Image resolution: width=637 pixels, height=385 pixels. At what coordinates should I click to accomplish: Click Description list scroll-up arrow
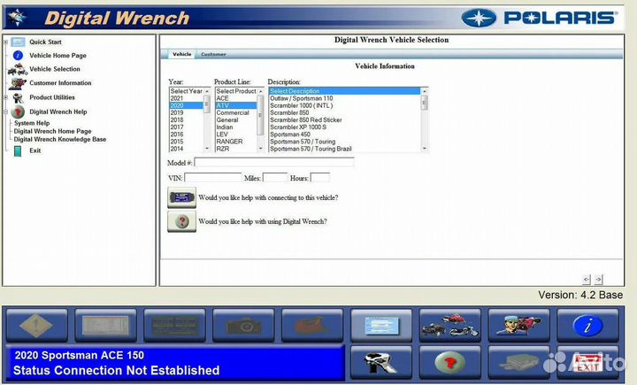pos(425,91)
